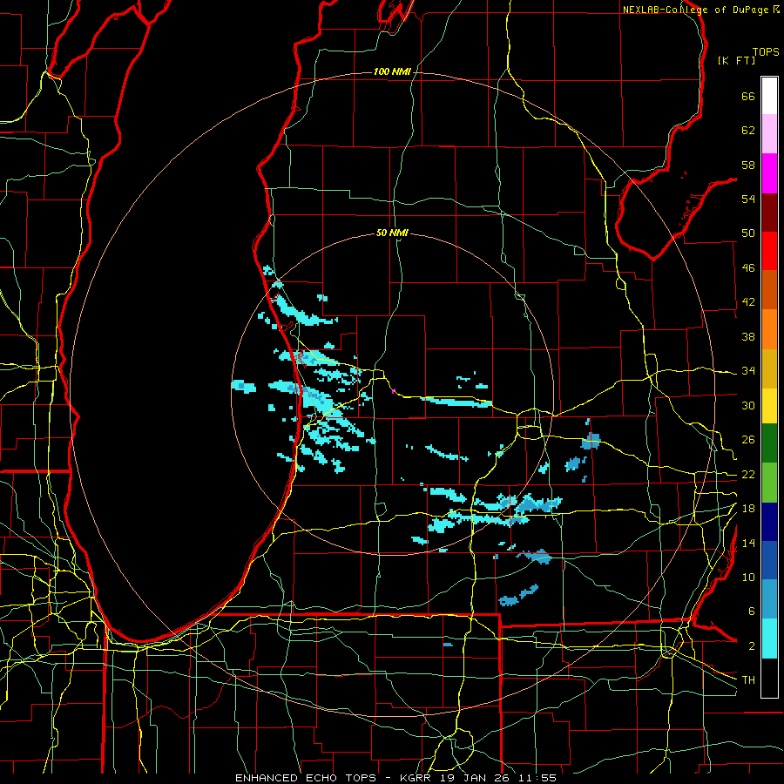Click the navy blue legend swatch
Screen dimensions: 784x784
coord(769,522)
